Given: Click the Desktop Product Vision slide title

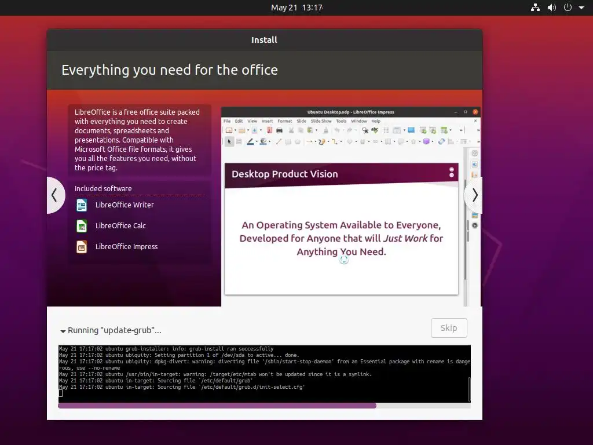Looking at the screenshot, I should pyautogui.click(x=285, y=174).
